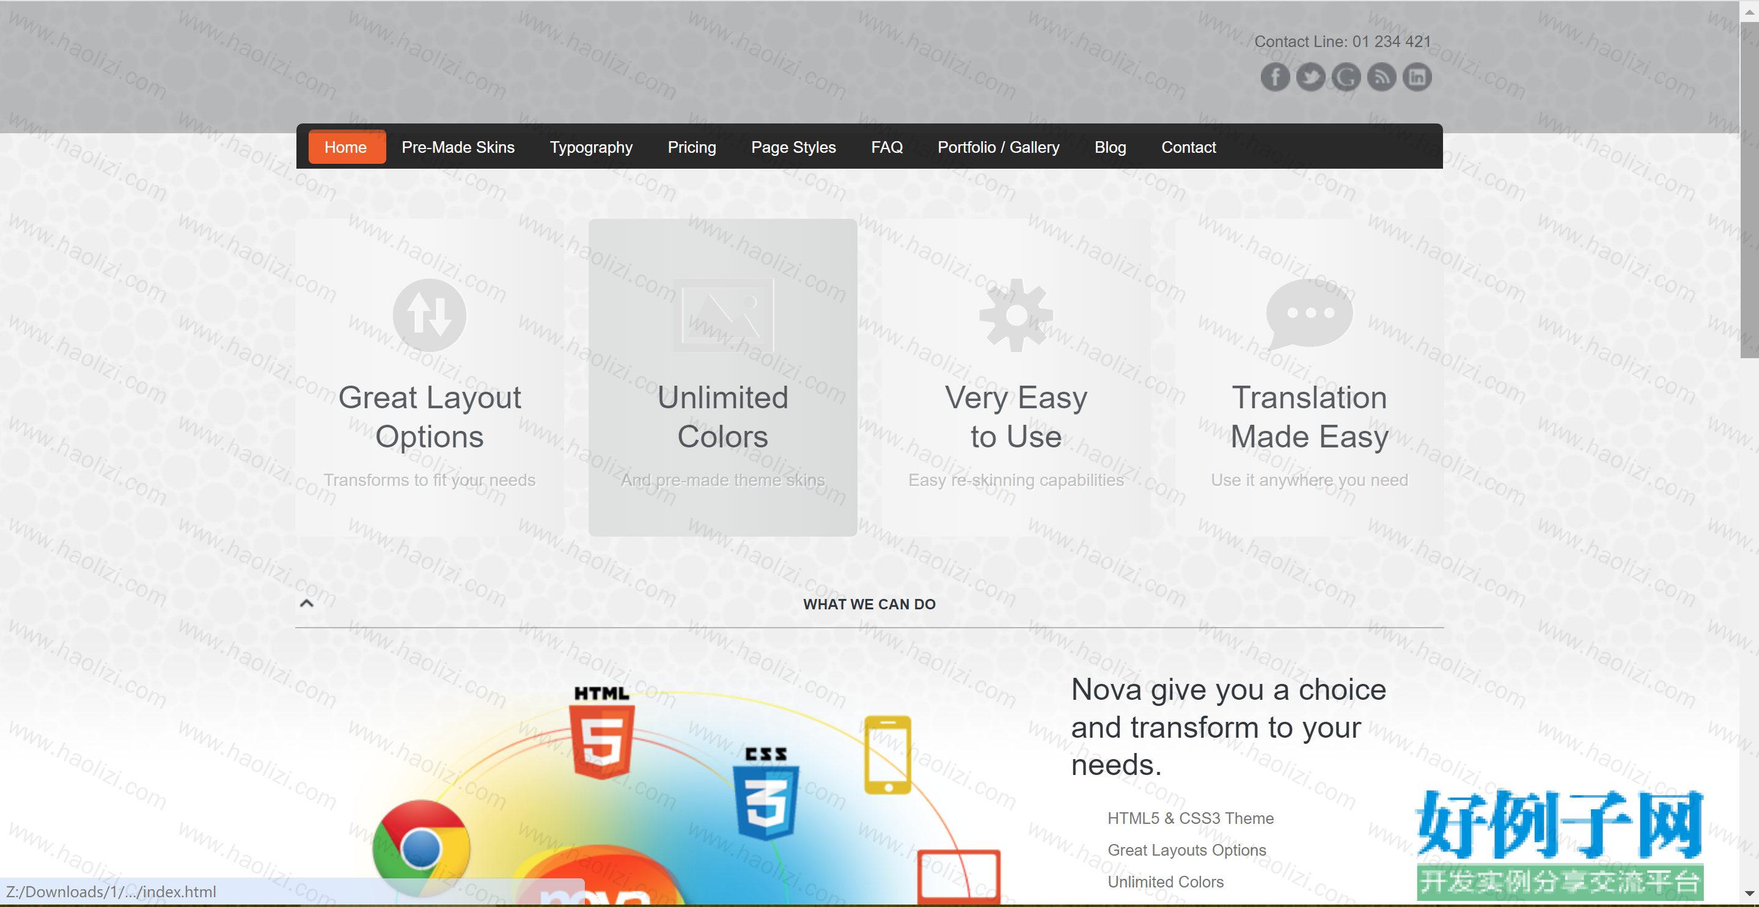
Task: Collapse the What We Can Do section chevron
Action: tap(307, 603)
